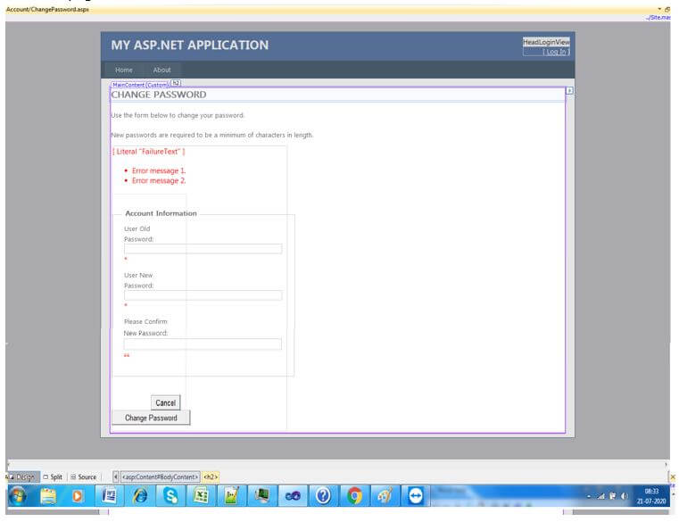Click the Cancel button
This screenshot has width=679, height=522.
click(x=165, y=402)
